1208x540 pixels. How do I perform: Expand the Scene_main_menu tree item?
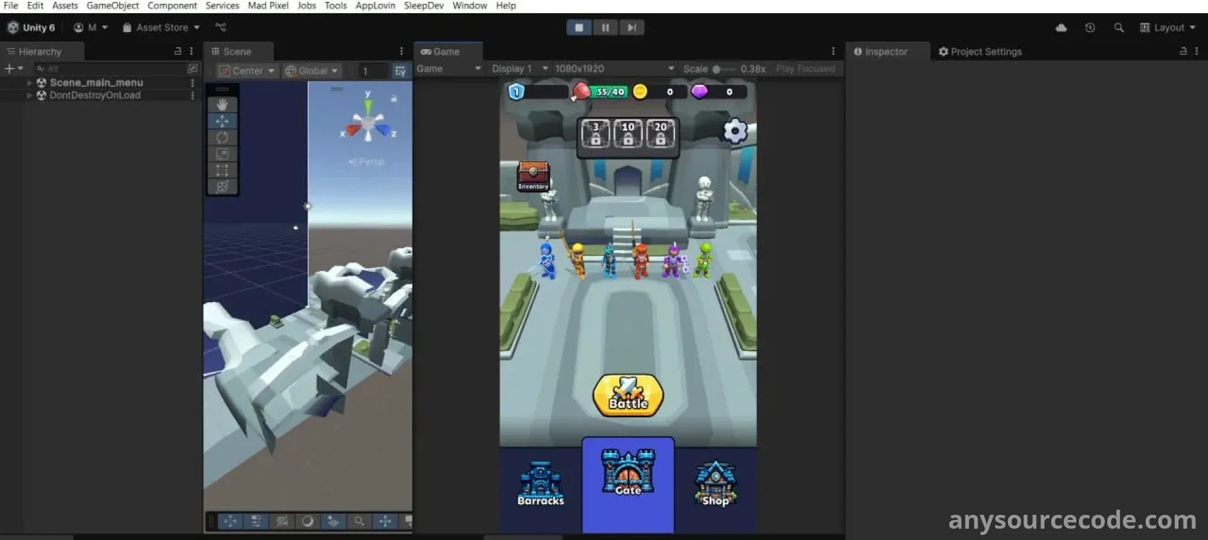(30, 82)
